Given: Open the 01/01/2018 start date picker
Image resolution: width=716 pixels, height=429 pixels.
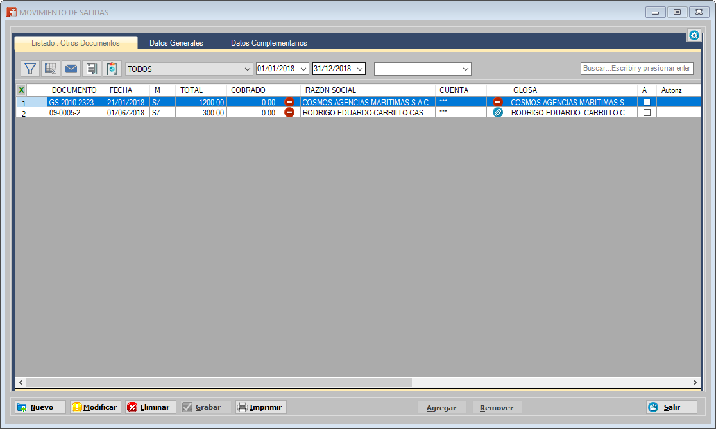Looking at the screenshot, I should tap(303, 69).
